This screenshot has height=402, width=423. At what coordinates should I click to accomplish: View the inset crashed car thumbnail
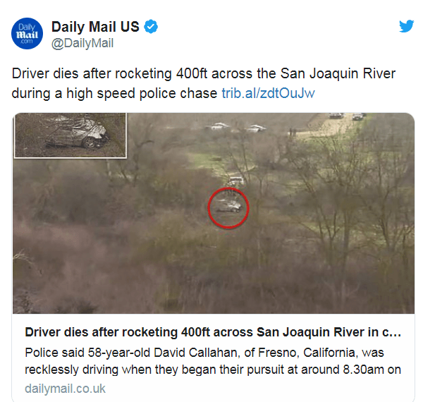[70, 135]
